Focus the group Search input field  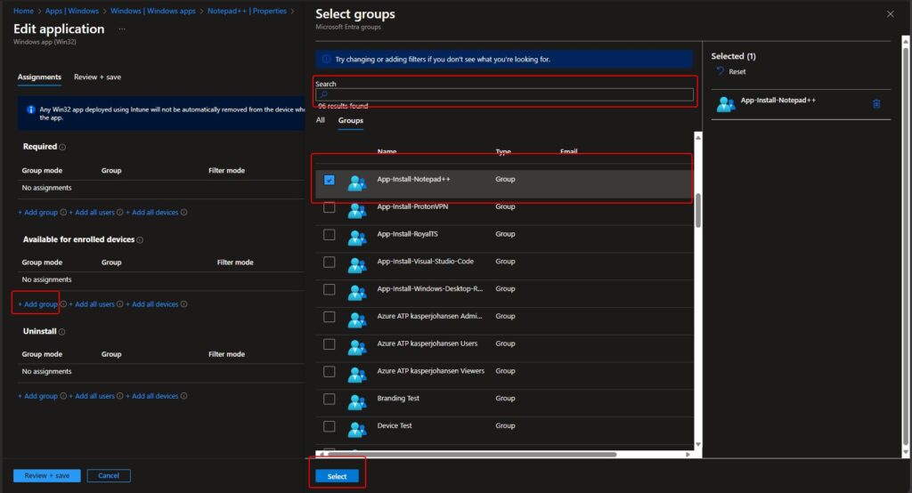point(504,94)
